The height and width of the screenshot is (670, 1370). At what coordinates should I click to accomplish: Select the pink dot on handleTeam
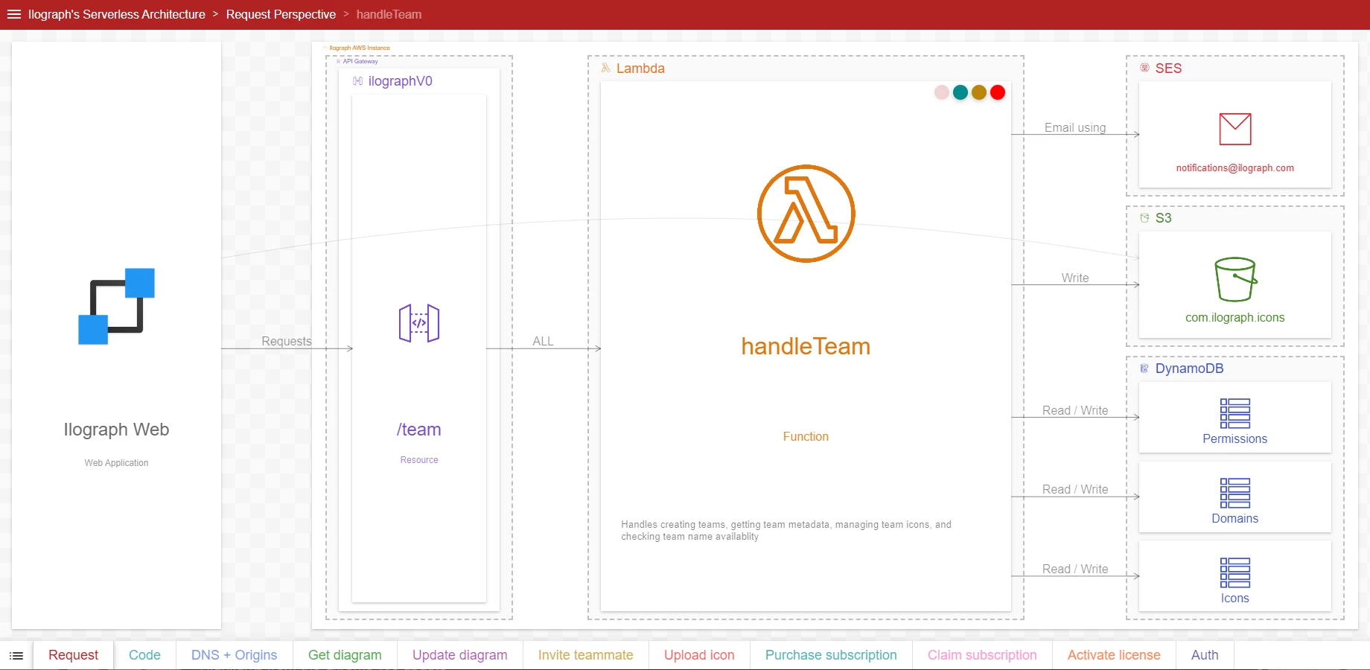point(942,92)
